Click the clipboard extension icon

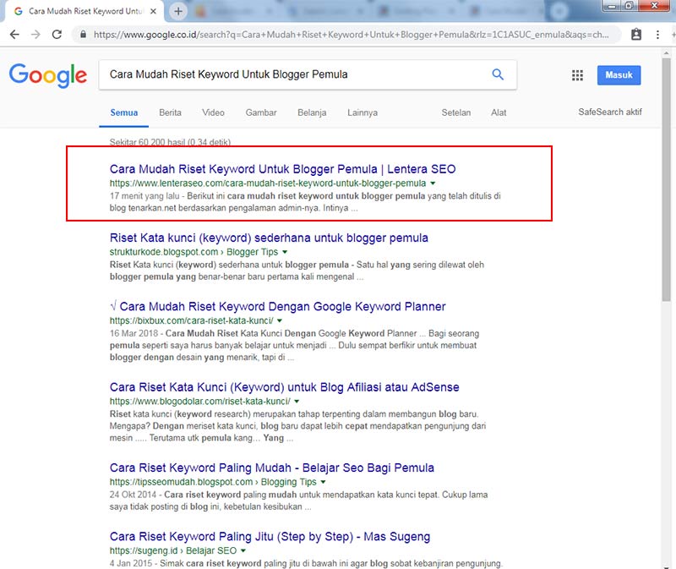[x=636, y=35]
